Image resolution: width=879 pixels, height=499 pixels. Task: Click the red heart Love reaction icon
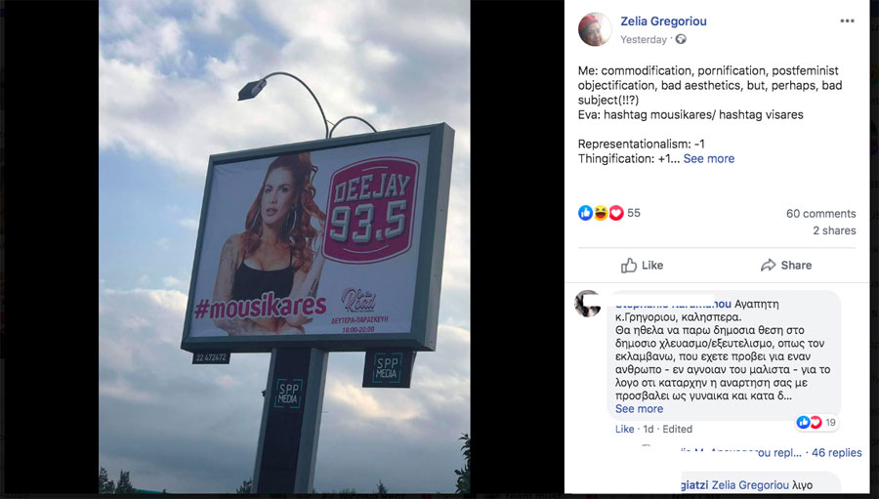(x=616, y=213)
